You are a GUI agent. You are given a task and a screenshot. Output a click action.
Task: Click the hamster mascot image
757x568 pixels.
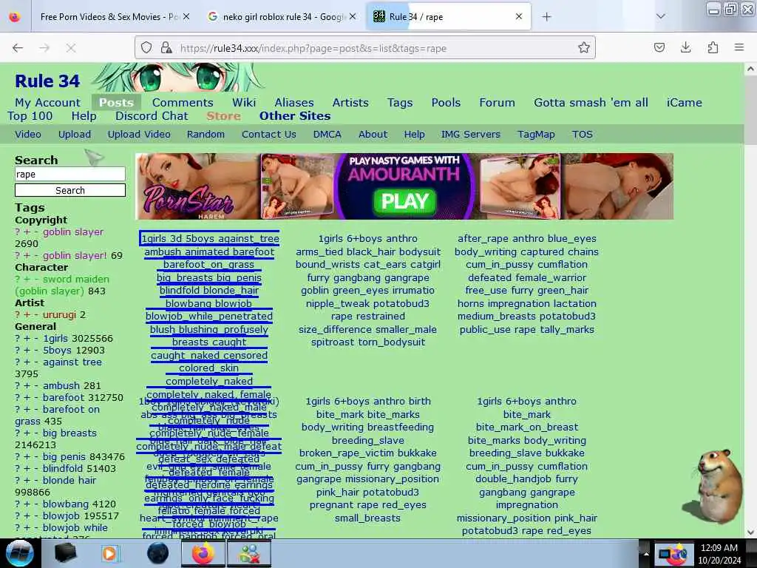click(713, 487)
